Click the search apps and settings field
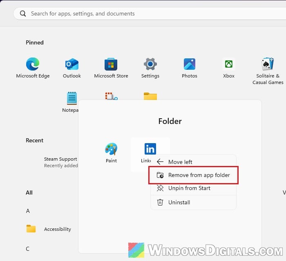The height and width of the screenshot is (261, 286). pos(150,13)
